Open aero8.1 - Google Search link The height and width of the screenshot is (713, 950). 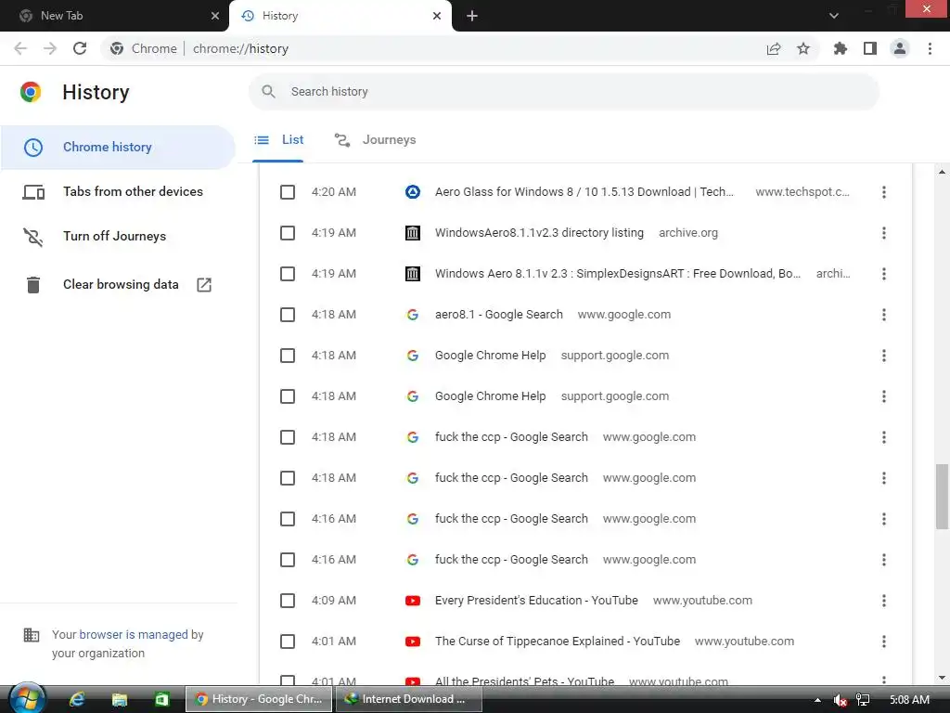[498, 315]
